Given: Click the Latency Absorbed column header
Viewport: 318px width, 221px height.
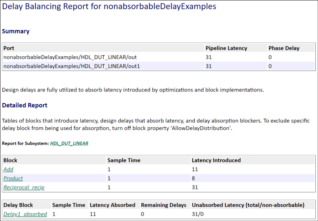Looking at the screenshot, I should [113, 205].
